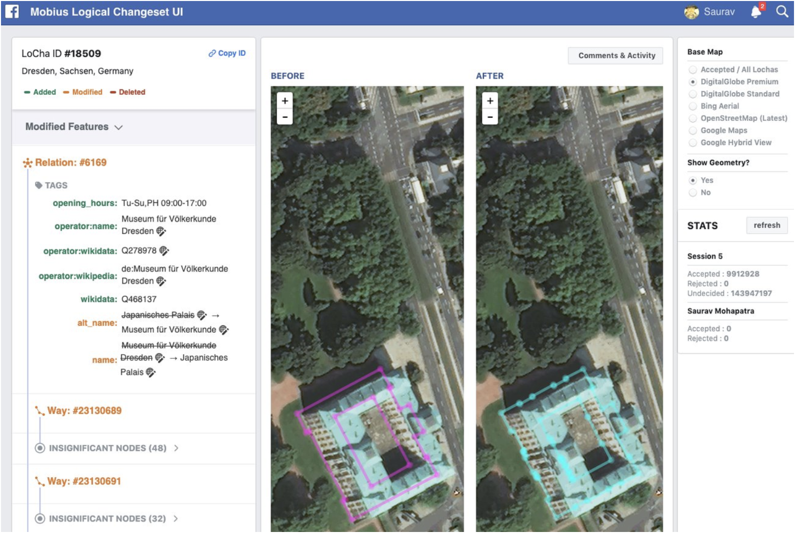This screenshot has width=795, height=537.
Task: Click Saurav's profile avatar
Action: tap(692, 12)
